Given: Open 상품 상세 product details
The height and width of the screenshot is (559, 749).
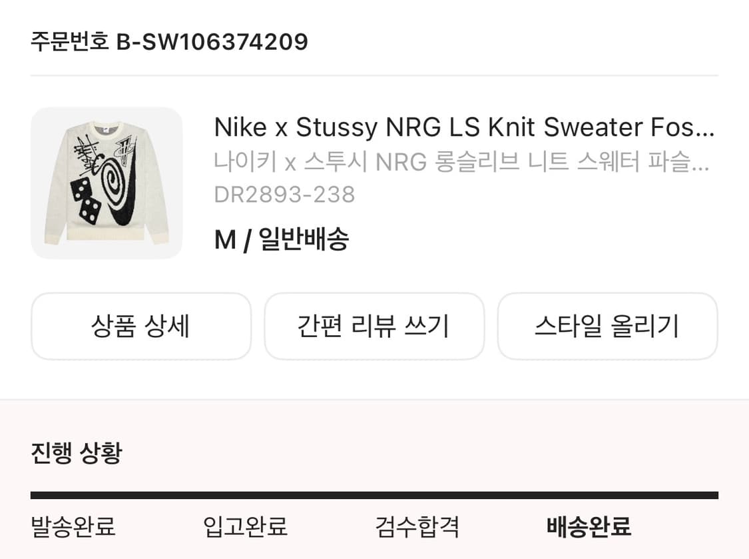Looking at the screenshot, I should (141, 326).
